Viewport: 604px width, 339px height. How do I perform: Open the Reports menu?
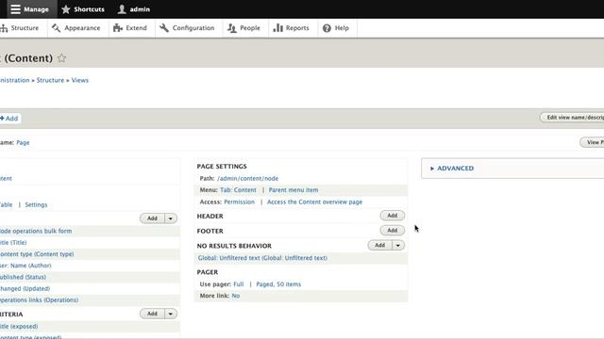292,28
